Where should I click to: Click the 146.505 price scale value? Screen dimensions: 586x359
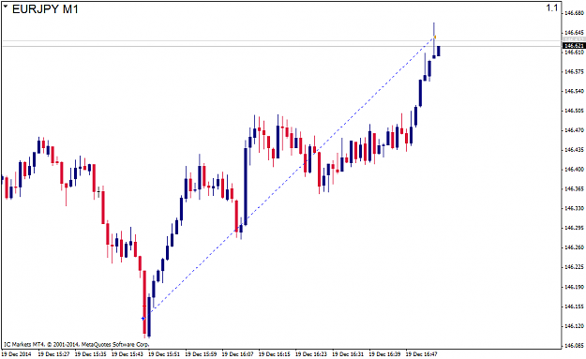(575, 111)
